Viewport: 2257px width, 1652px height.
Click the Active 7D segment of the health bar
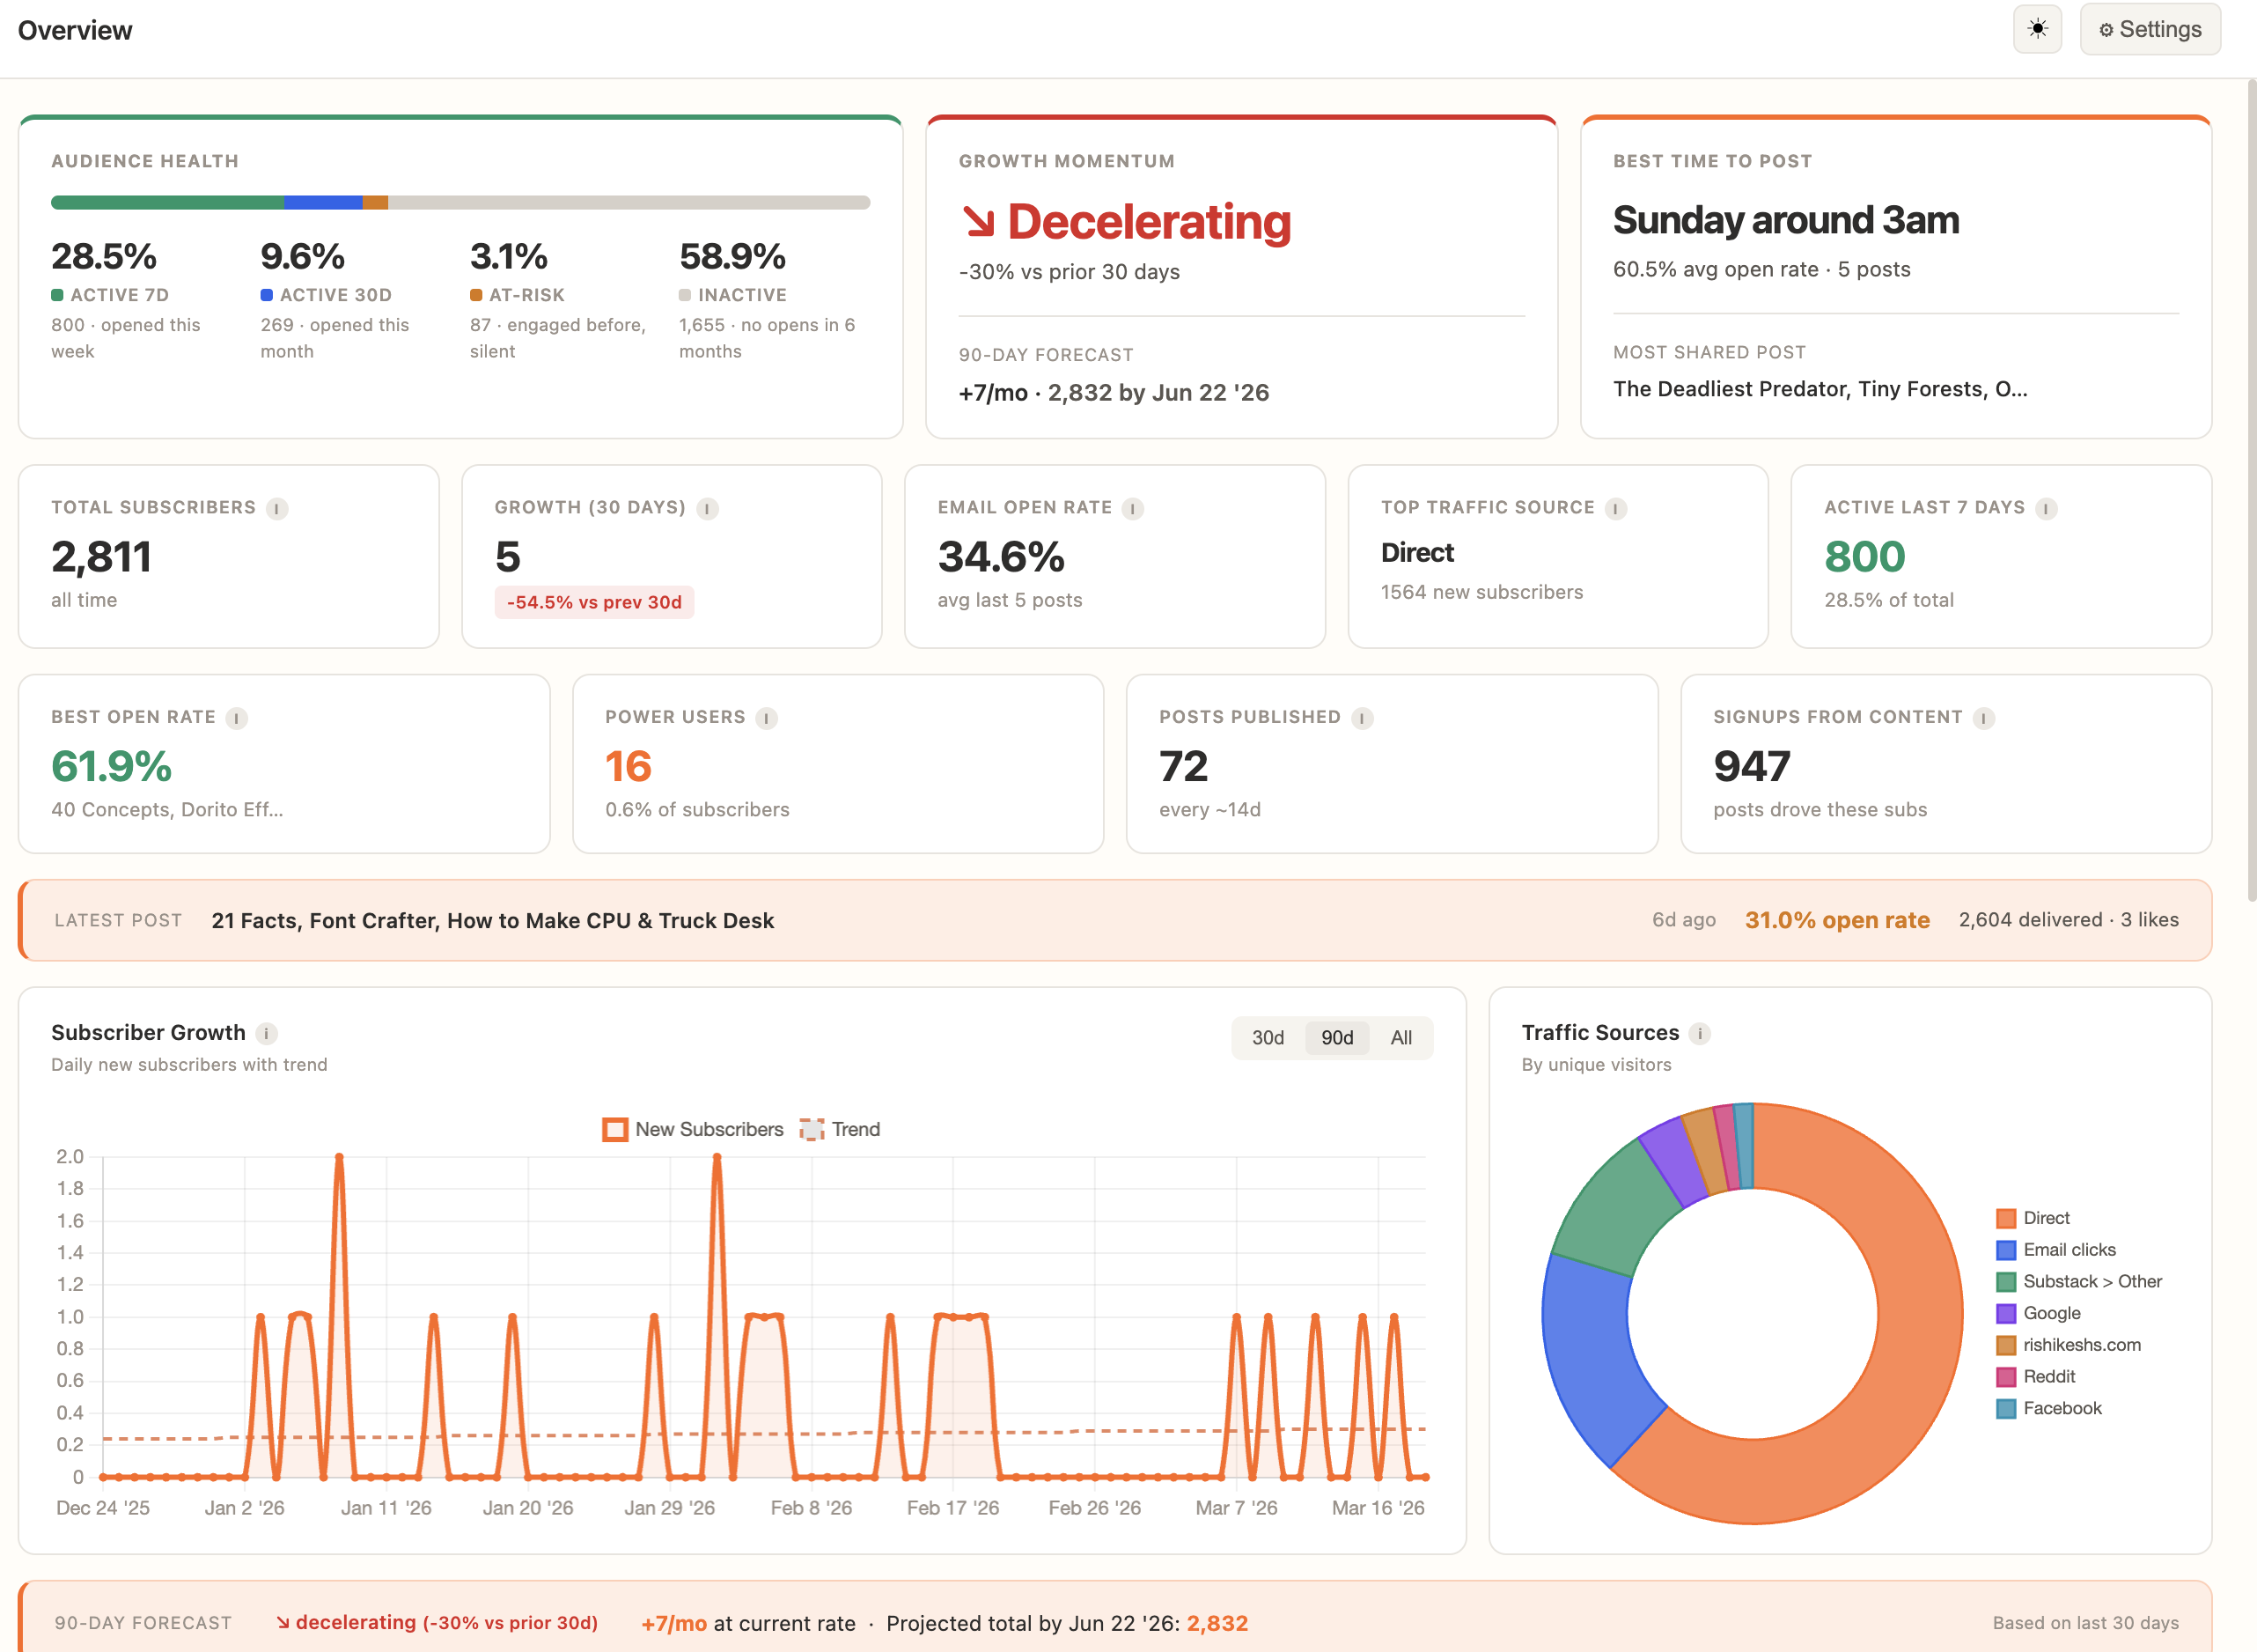165,202
